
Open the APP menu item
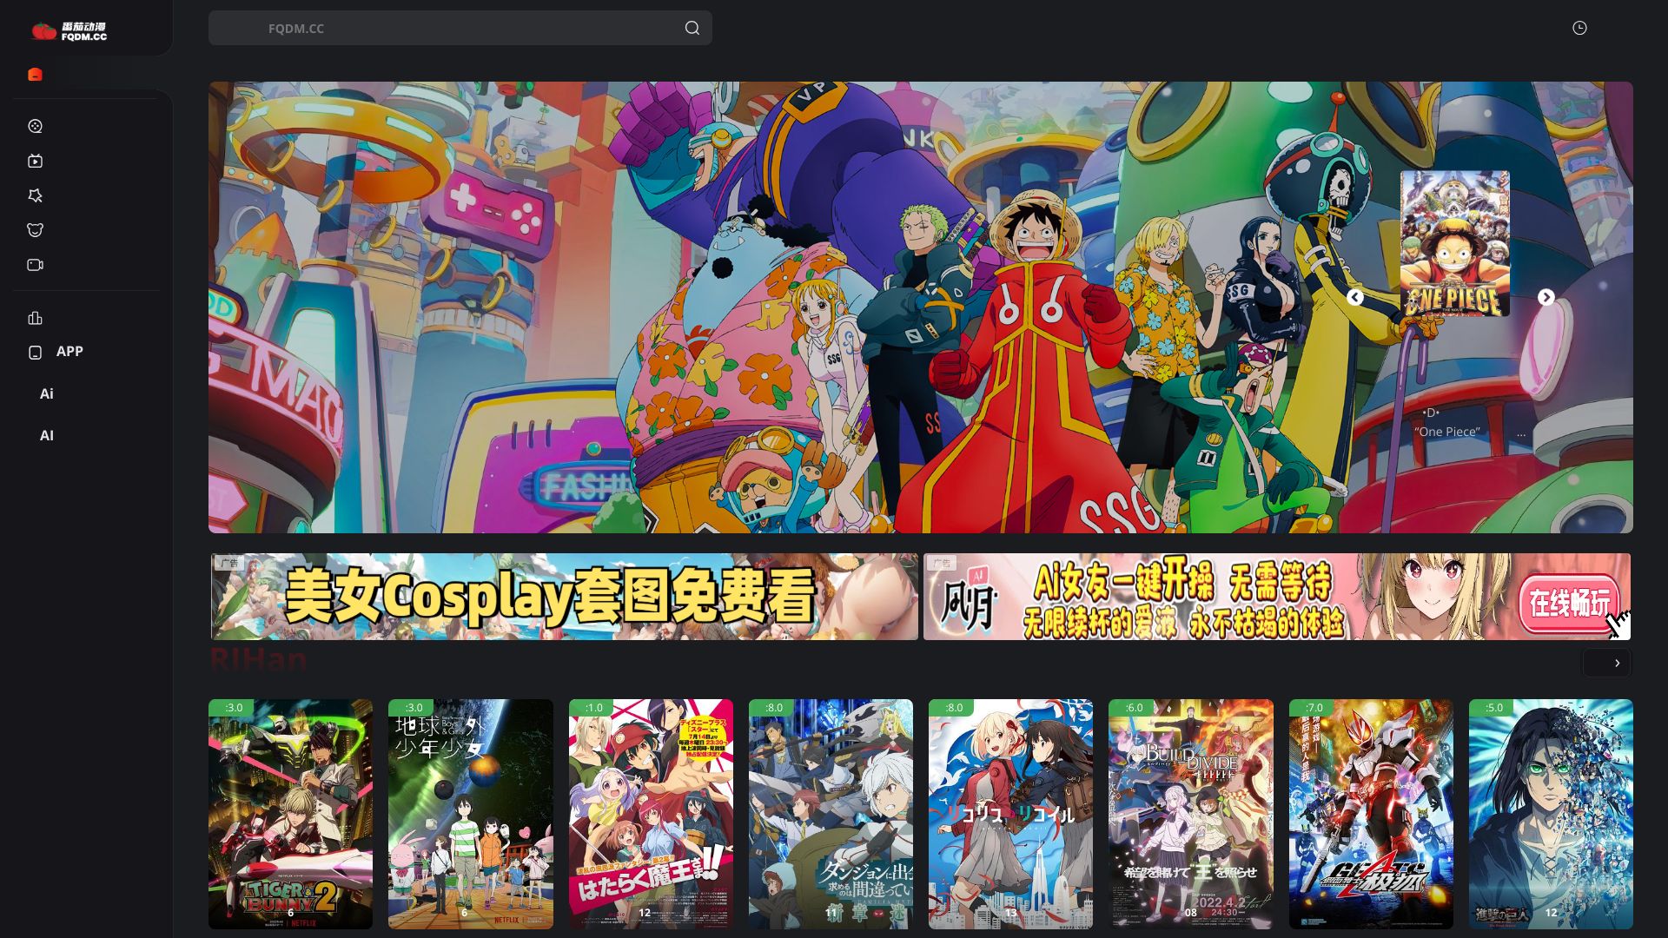pyautogui.click(x=69, y=351)
